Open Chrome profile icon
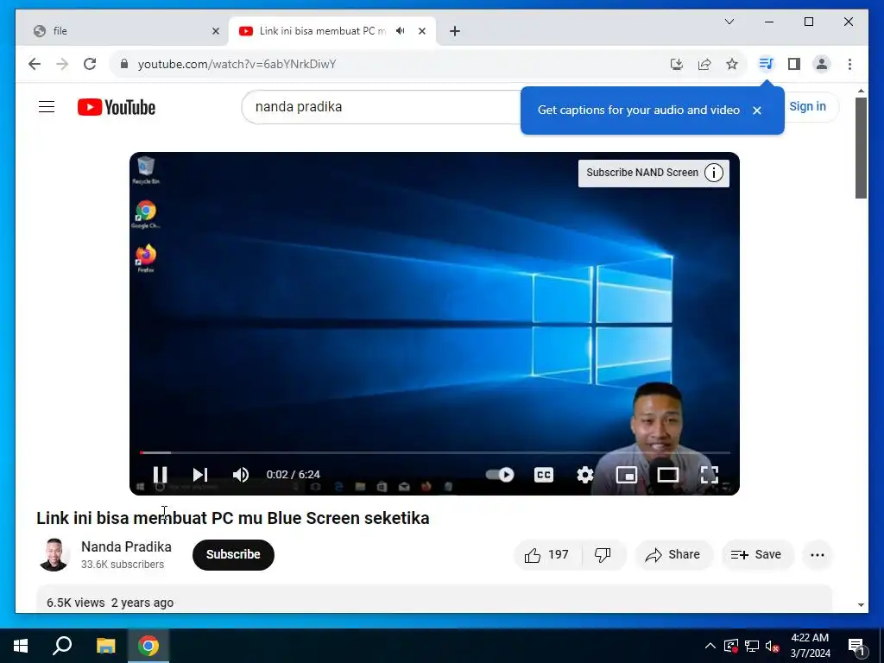The image size is (884, 663). point(822,64)
